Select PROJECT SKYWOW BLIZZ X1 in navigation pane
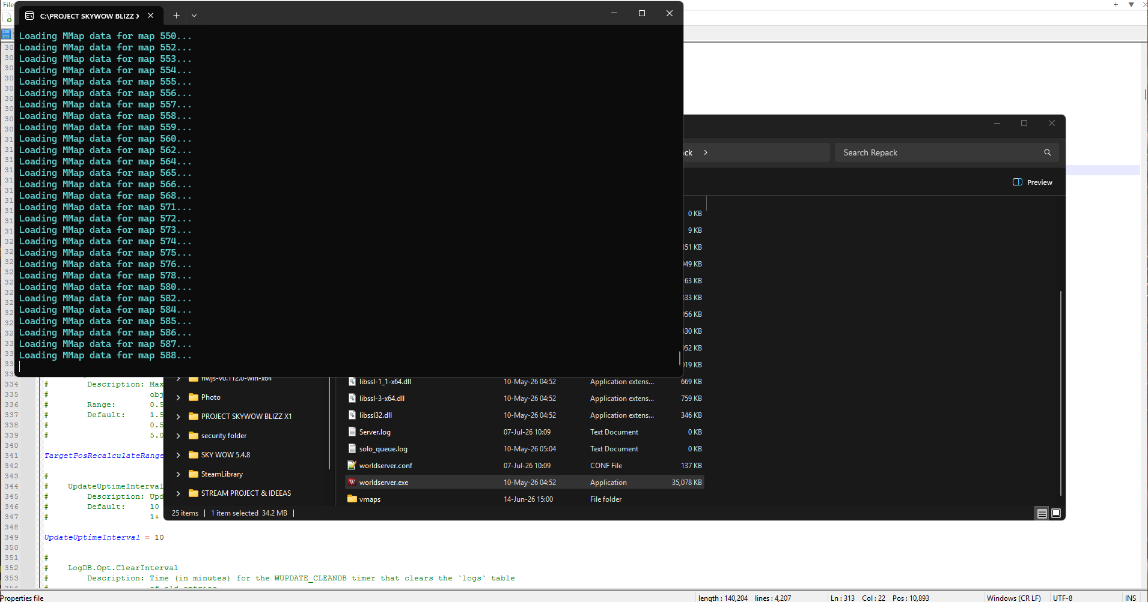 246,417
